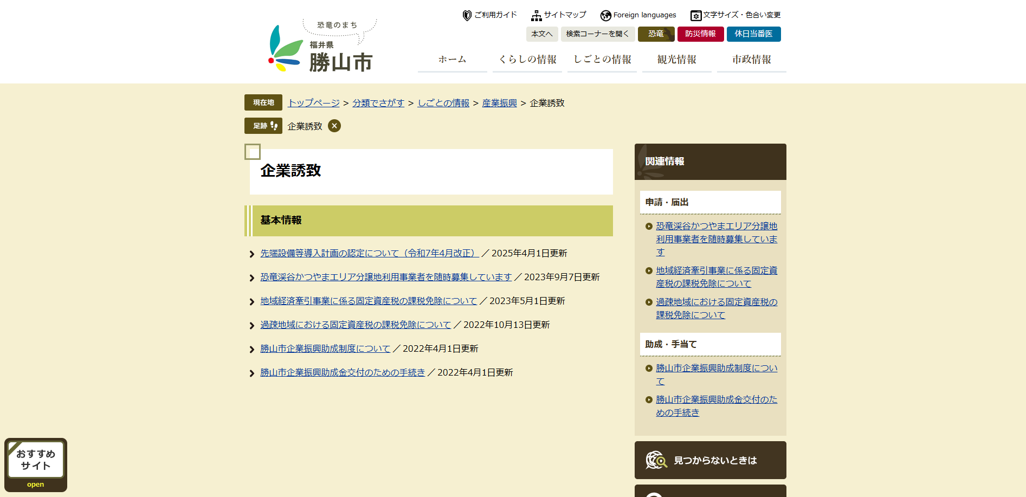Open 勝山市企業振興助成制度について link in main list
1026x497 pixels.
point(325,348)
